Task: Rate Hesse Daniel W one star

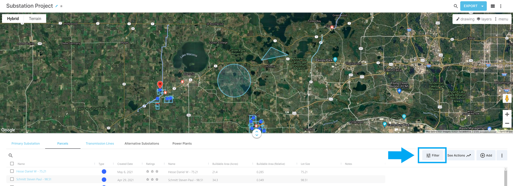Action: 148,171
